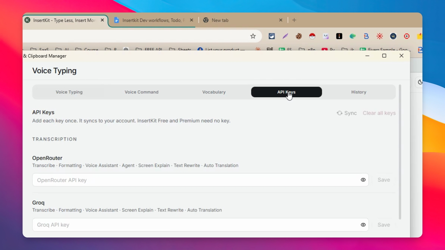Viewport: 445px width, 250px height.
Task: Open the red starburst extension icon
Action: pyautogui.click(x=380, y=36)
